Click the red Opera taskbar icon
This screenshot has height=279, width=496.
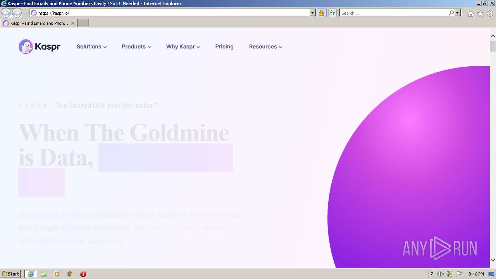(x=83, y=274)
